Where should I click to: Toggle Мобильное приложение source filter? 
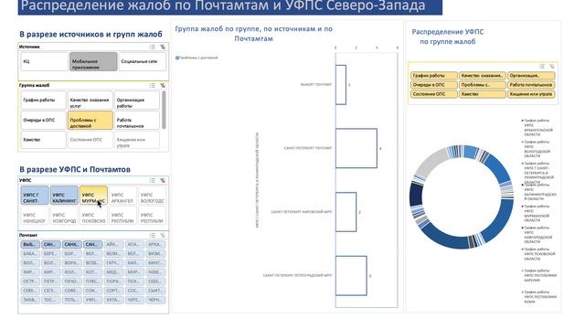(x=93, y=61)
